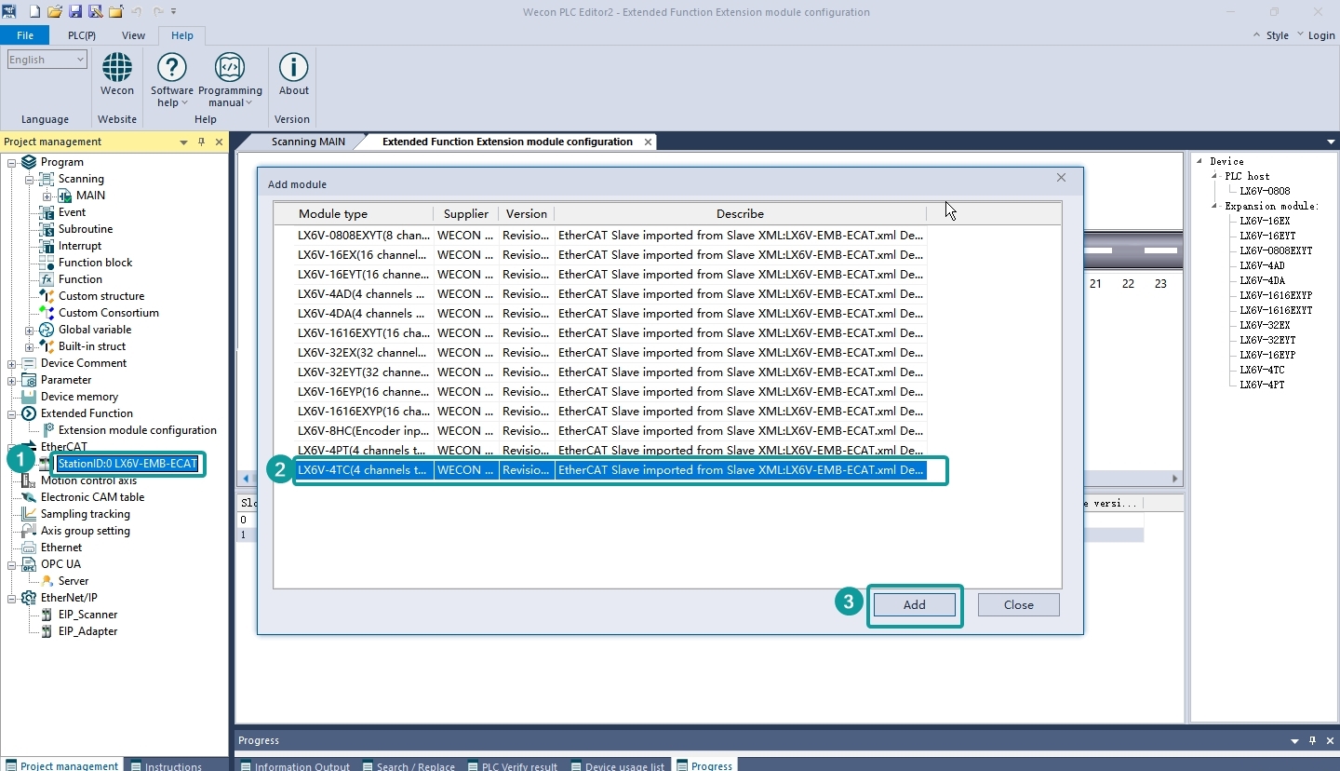The height and width of the screenshot is (771, 1340).
Task: Select the Electronic CAM table icon
Action: tap(28, 497)
